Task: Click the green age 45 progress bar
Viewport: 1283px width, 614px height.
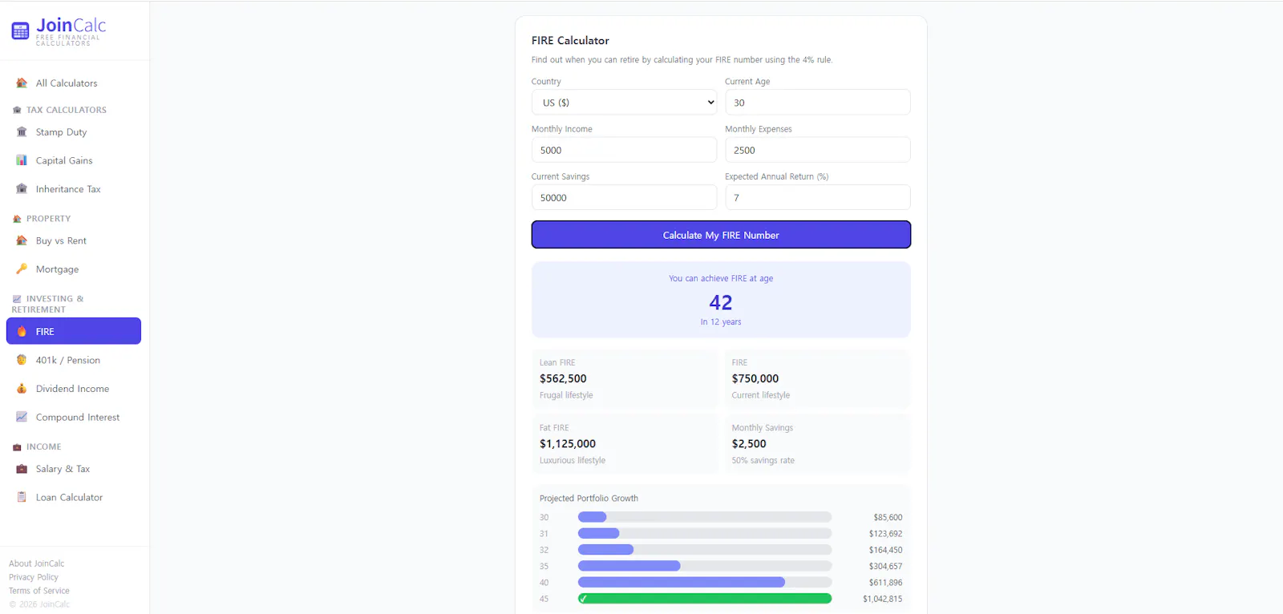Action: click(705, 599)
